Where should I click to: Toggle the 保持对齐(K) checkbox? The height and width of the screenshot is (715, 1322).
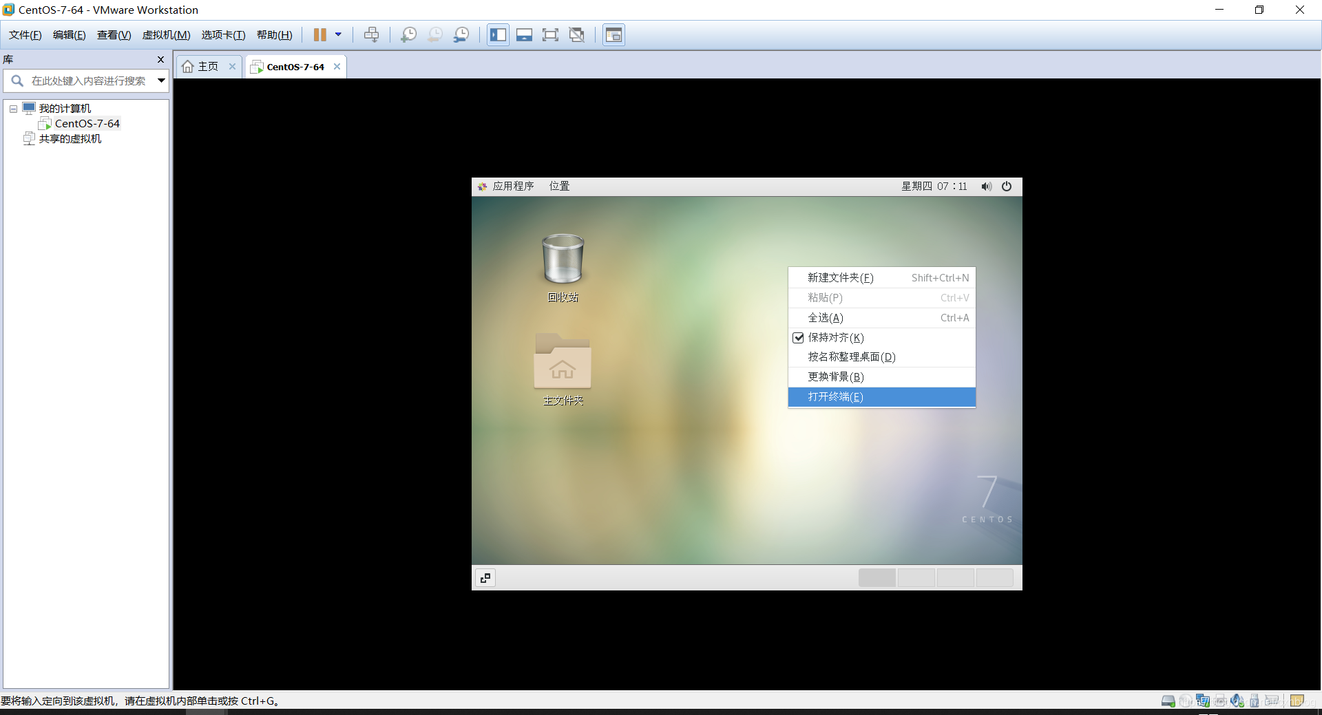tap(799, 338)
